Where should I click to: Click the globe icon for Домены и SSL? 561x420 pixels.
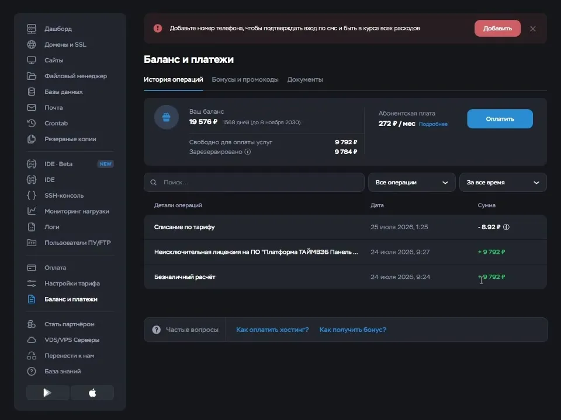pyautogui.click(x=32, y=44)
